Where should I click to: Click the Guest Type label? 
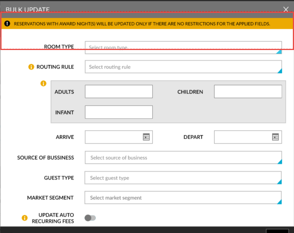(x=59, y=178)
